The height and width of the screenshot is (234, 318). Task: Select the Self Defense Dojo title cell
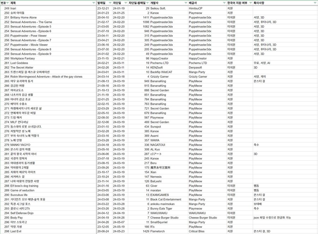coord(53,213)
